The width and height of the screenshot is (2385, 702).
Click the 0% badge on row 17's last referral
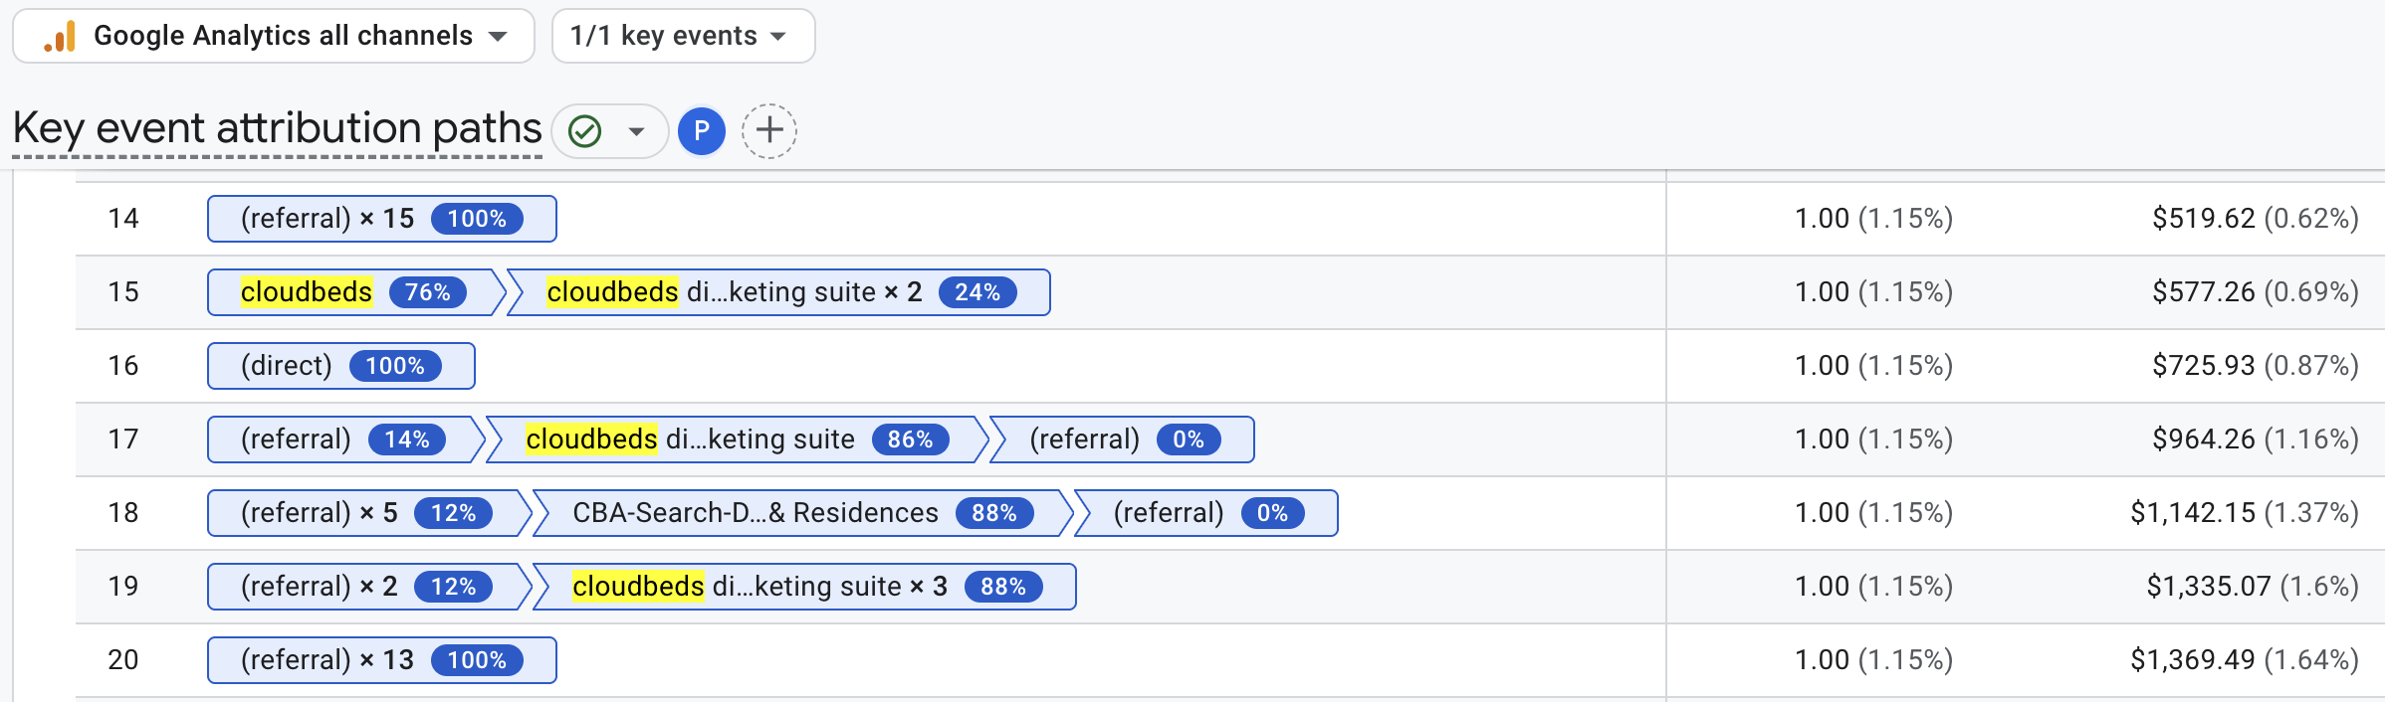click(x=1193, y=439)
